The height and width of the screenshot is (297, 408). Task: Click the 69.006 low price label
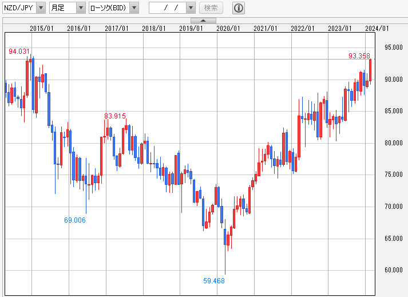pos(75,220)
